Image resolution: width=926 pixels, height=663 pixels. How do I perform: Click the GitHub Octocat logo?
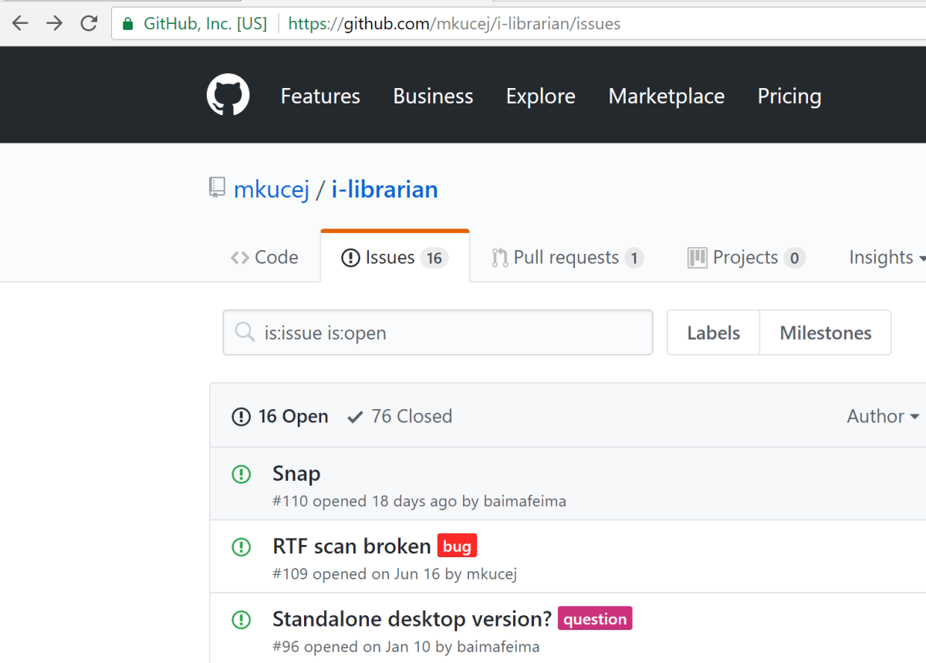tap(228, 95)
